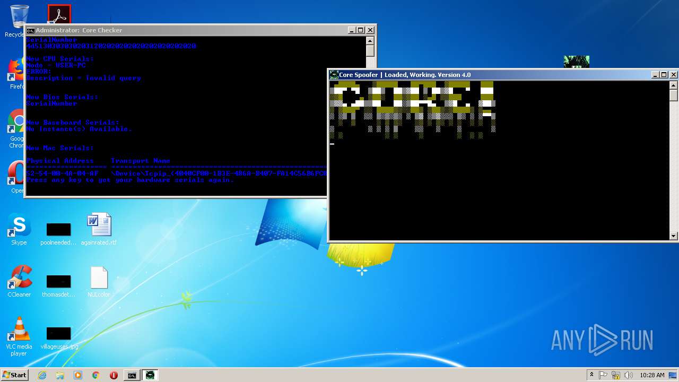
Task: Click 'Physical Address' column header text
Action: (x=60, y=161)
